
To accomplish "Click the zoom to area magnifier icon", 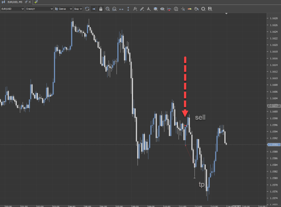I will point(114,9).
